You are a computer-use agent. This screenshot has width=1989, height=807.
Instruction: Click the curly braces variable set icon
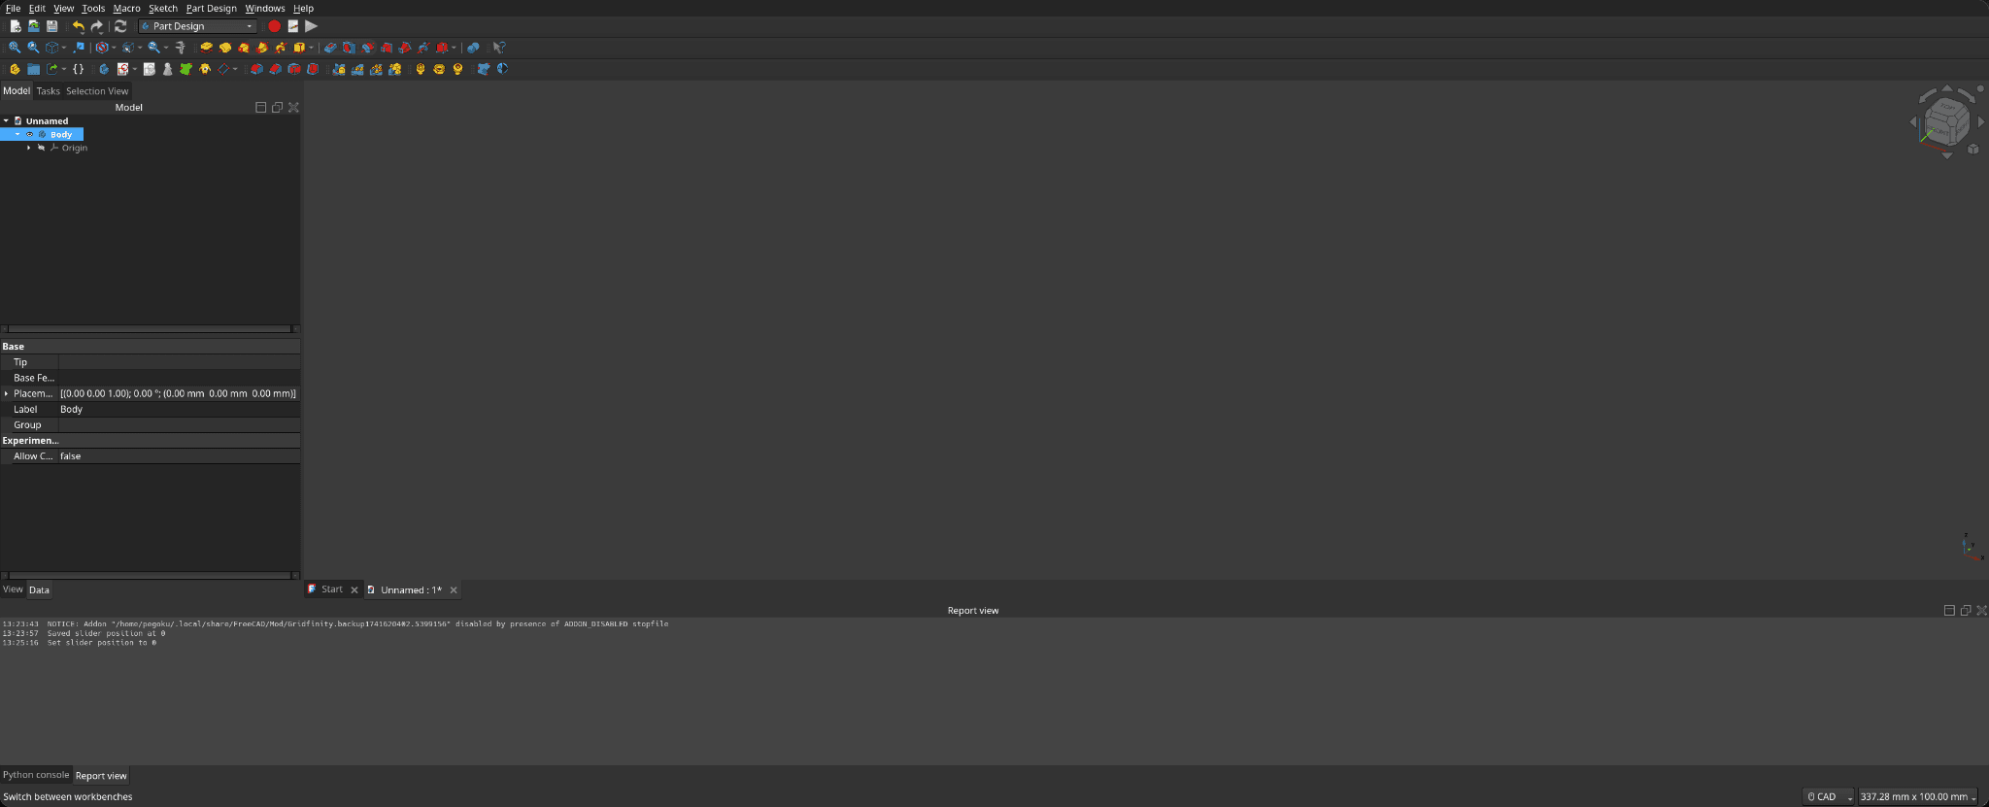pos(79,69)
